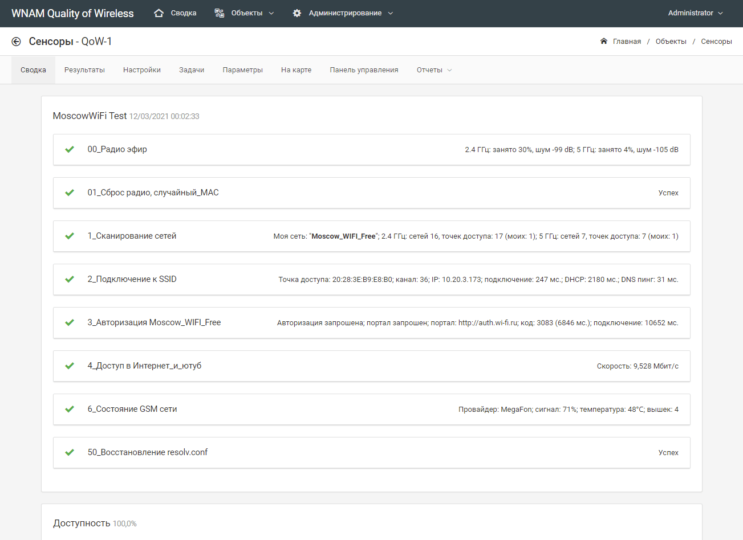Open the 1_Сканирование сетей row
Screen dimensions: 743x540
372,236
